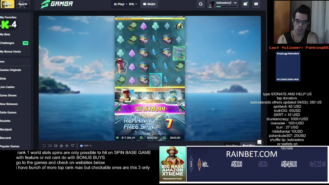Switch to theater mode view
329x185 pixels.
click(50, 146)
